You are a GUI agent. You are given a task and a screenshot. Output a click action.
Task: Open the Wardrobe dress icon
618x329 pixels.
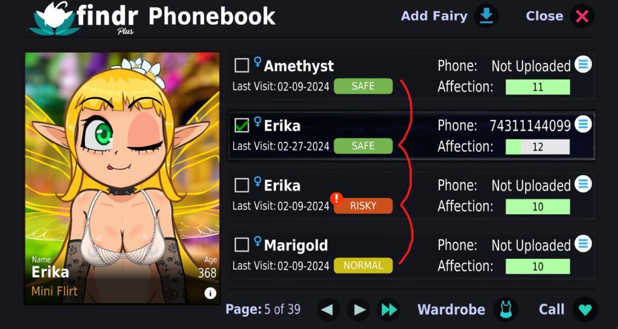pyautogui.click(x=506, y=309)
